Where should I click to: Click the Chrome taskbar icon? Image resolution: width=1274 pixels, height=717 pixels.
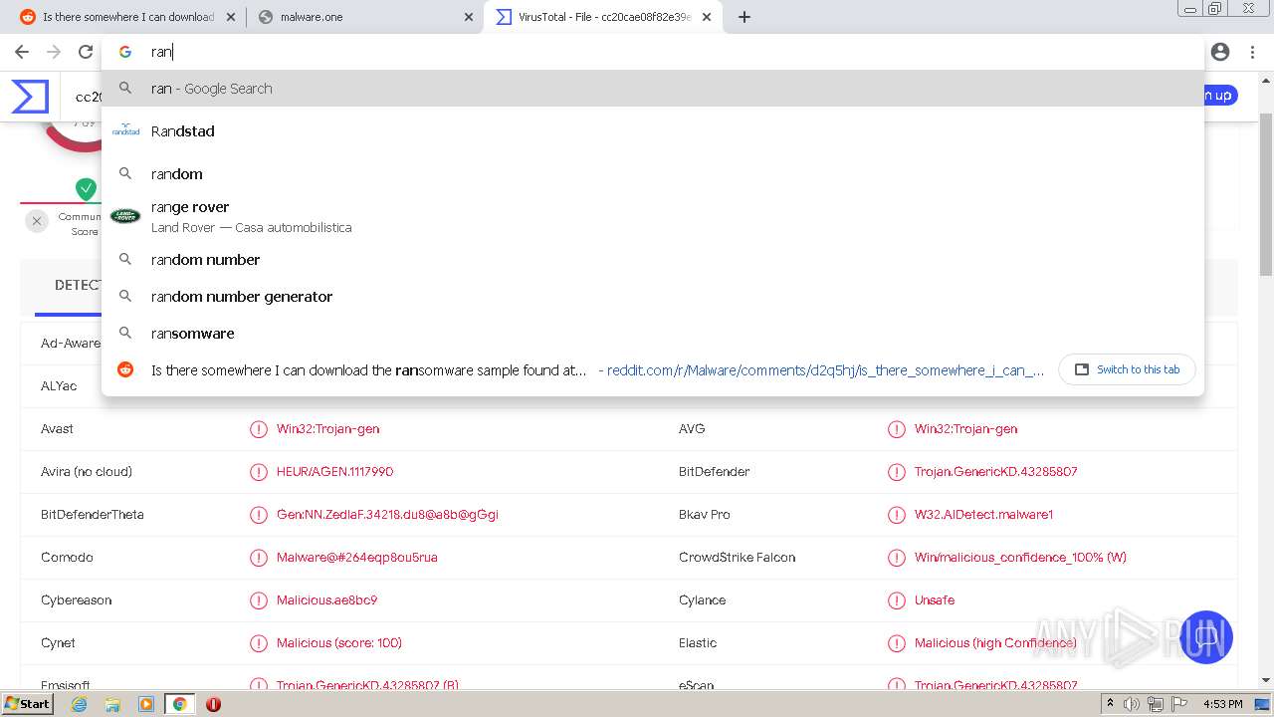click(x=179, y=704)
